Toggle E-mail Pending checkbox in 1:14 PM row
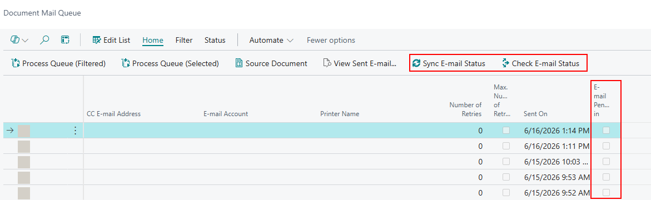 click(606, 131)
